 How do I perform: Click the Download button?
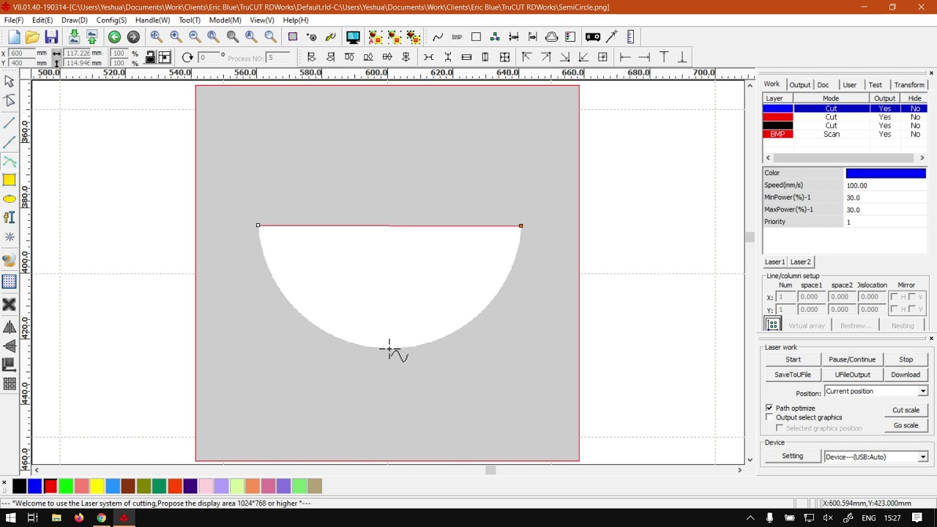tap(906, 375)
